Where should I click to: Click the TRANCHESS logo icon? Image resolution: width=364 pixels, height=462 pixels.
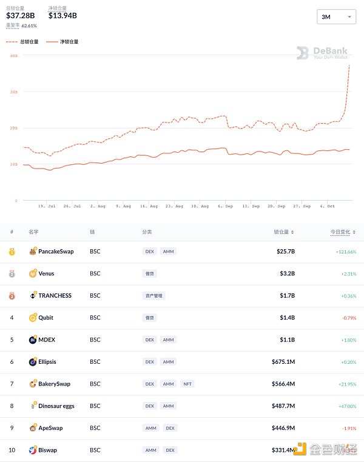pos(33,295)
